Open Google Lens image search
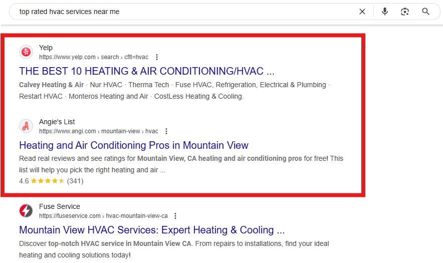 click(x=405, y=12)
